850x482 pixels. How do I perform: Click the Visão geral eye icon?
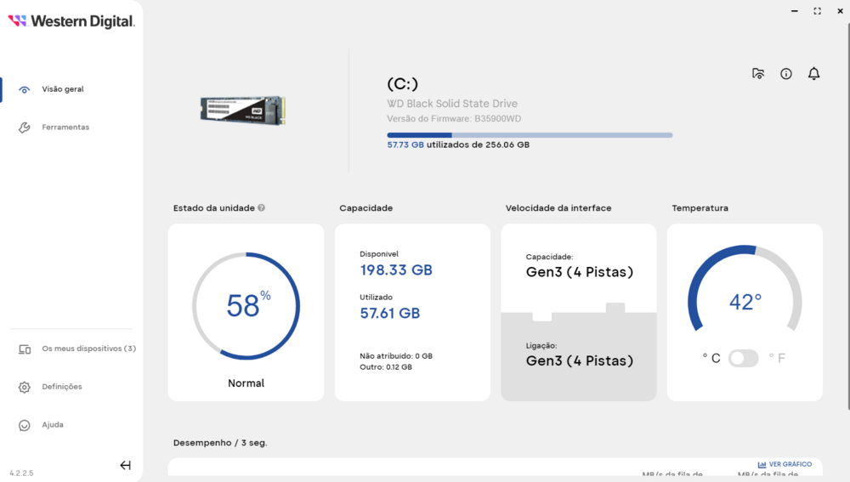pos(25,89)
